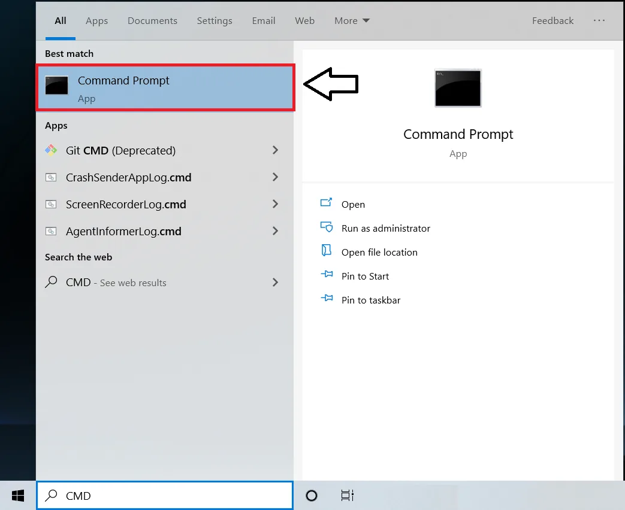This screenshot has width=625, height=510.
Task: Select Pin to taskbar
Action: [371, 300]
